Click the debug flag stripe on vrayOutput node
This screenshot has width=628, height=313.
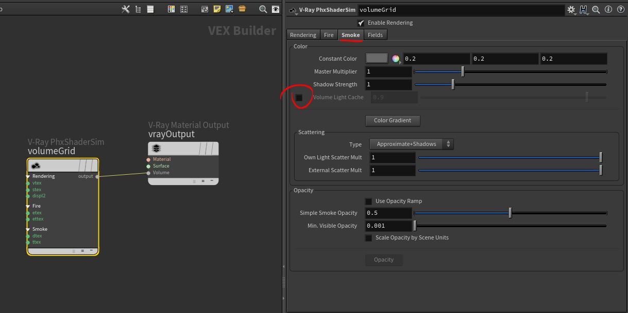pos(208,149)
